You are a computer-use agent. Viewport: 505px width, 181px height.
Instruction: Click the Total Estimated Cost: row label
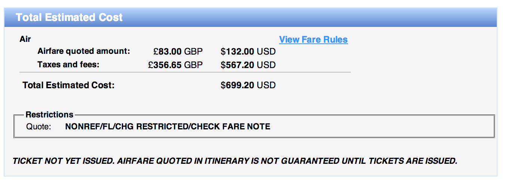click(68, 85)
